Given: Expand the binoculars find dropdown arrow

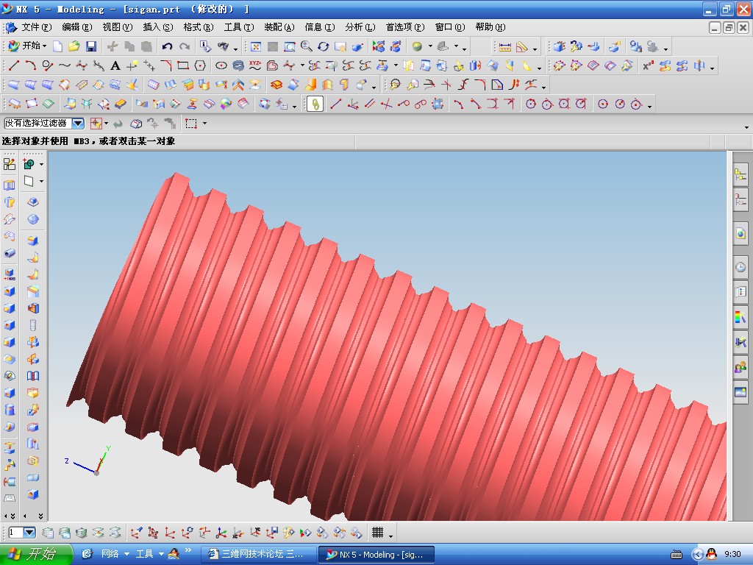Looking at the screenshot, I should pos(235,49).
